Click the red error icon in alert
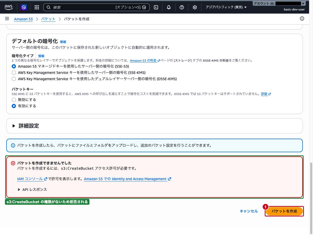The width and height of the screenshot is (313, 235). coord(13,163)
